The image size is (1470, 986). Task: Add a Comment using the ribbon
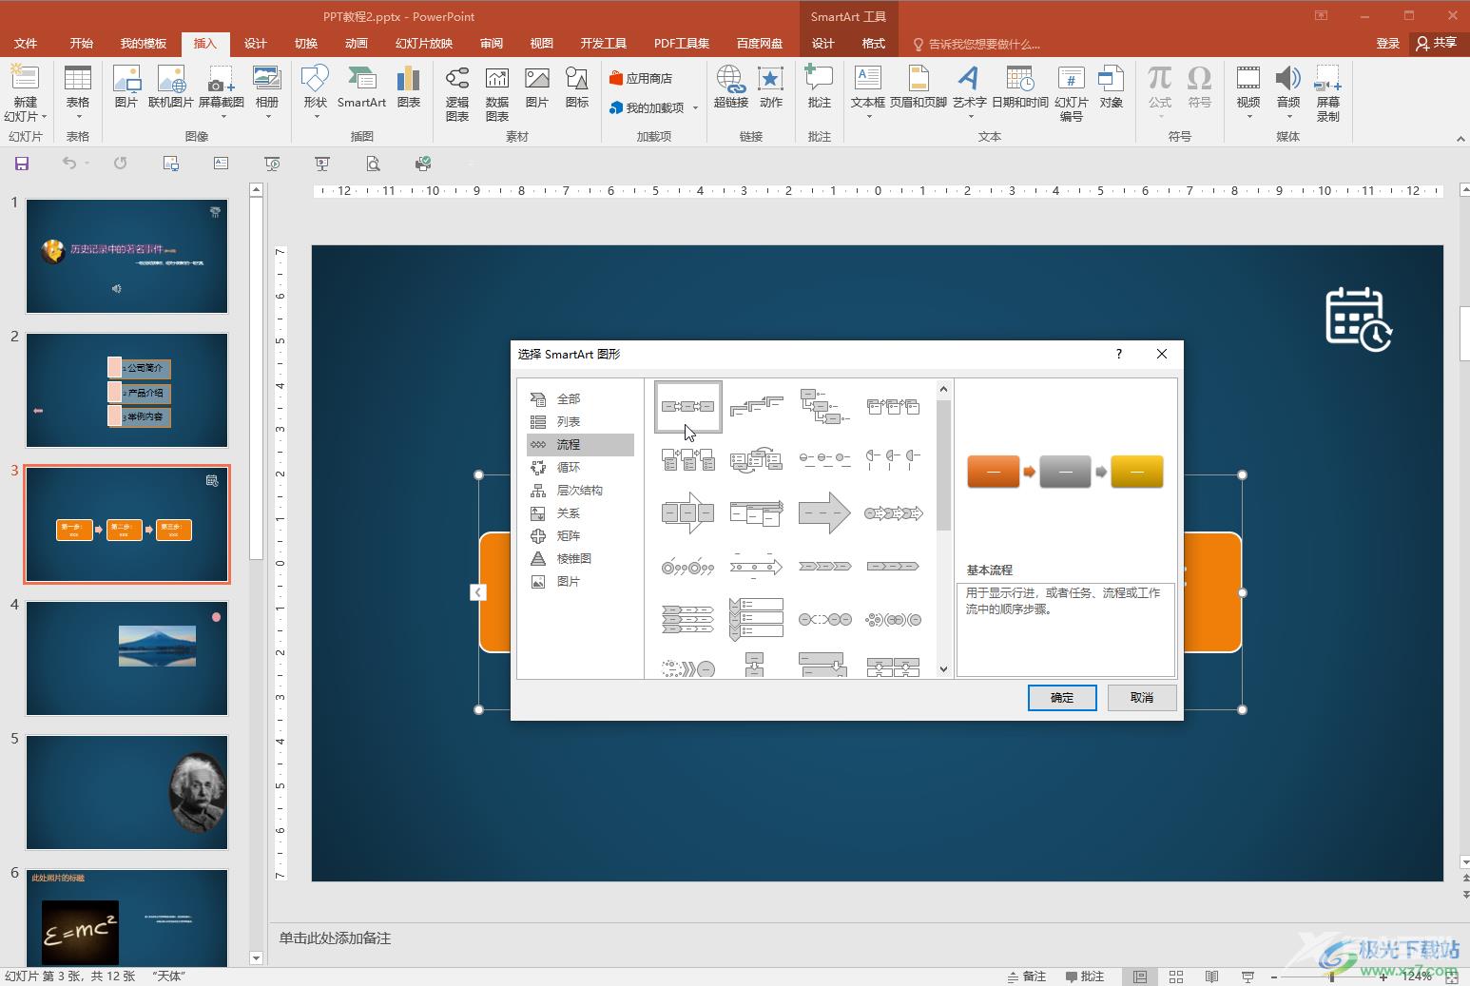pyautogui.click(x=819, y=87)
